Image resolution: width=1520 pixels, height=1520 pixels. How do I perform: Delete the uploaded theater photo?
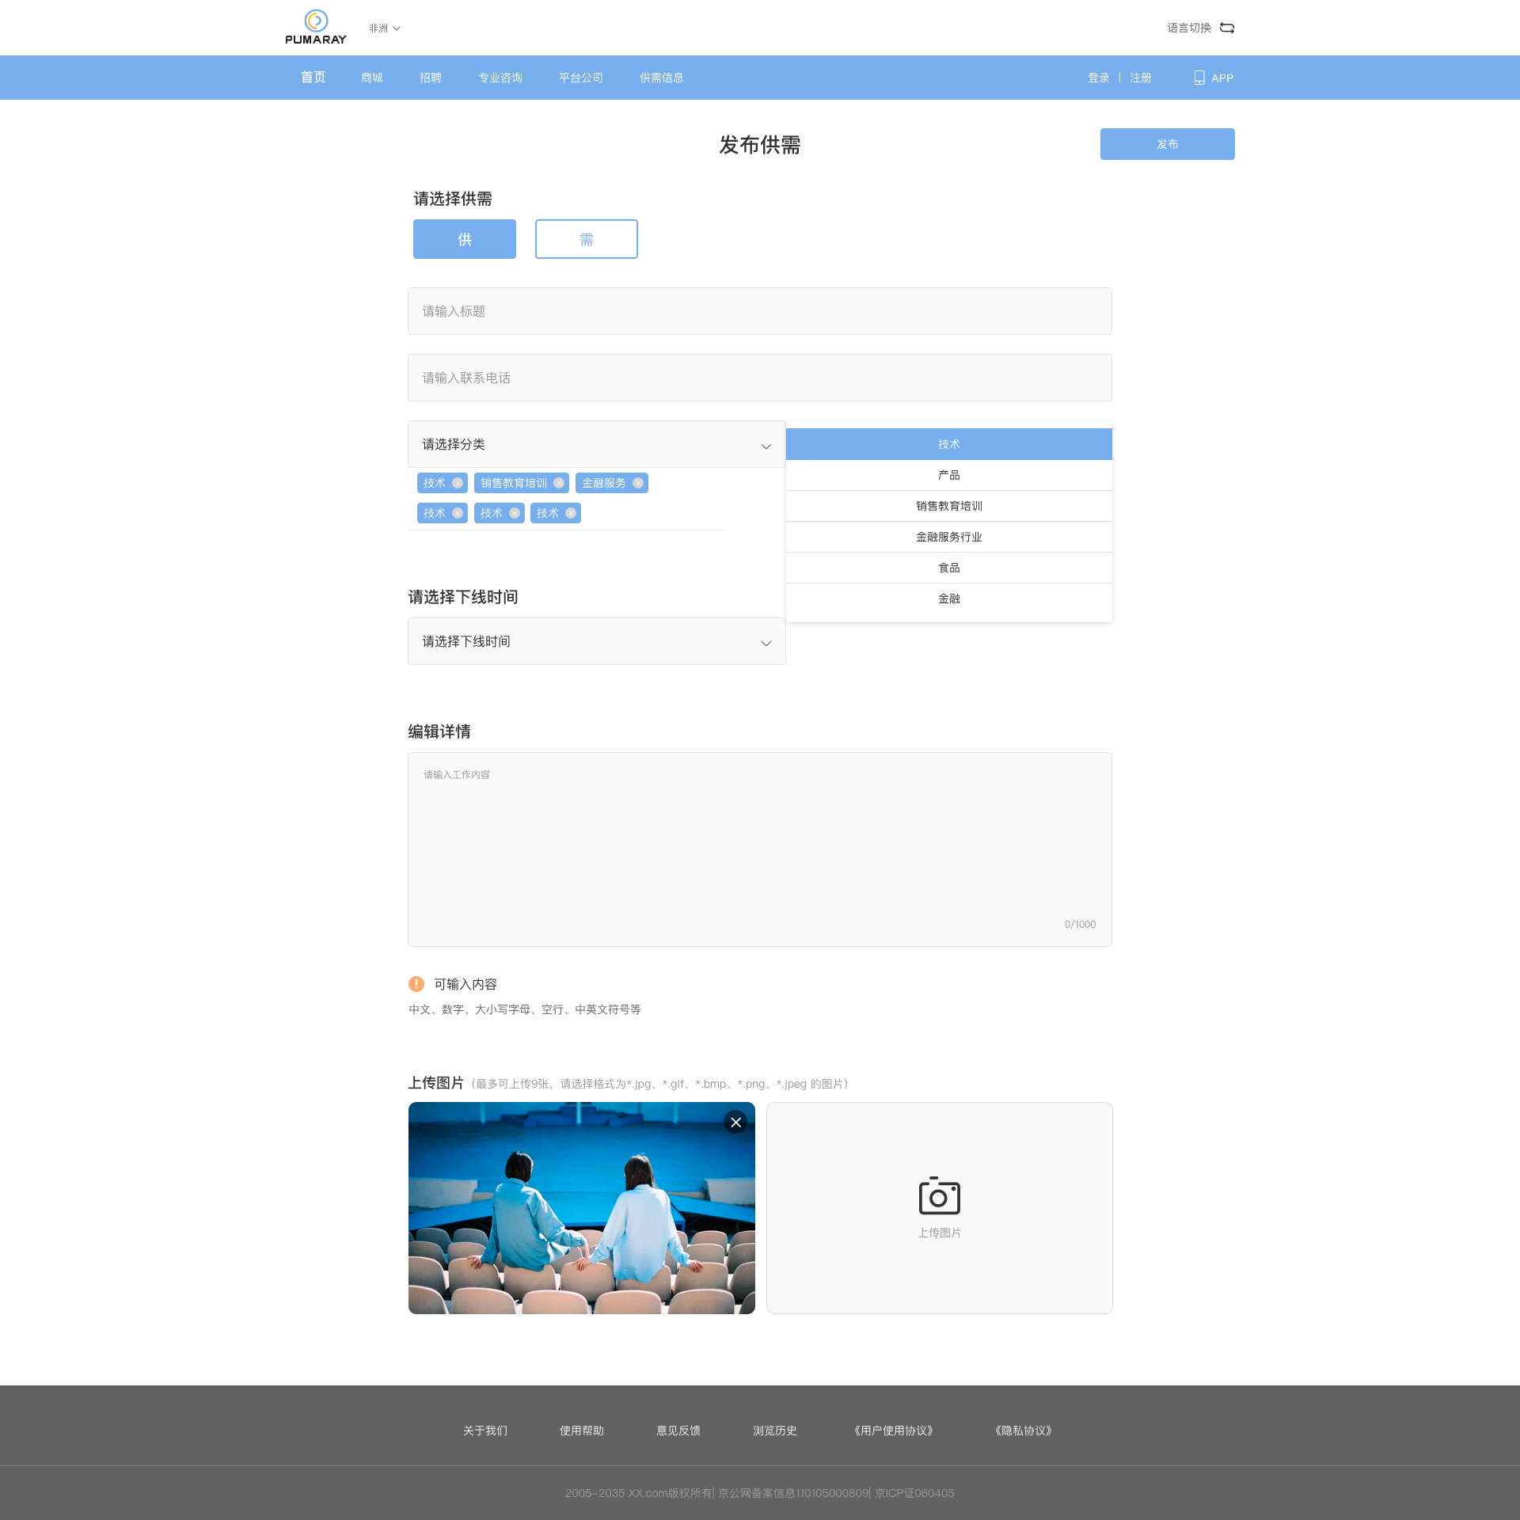point(735,1122)
